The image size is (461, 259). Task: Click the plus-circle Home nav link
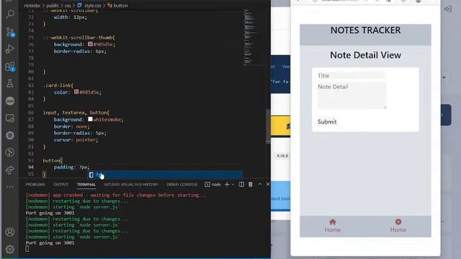pyautogui.click(x=398, y=226)
